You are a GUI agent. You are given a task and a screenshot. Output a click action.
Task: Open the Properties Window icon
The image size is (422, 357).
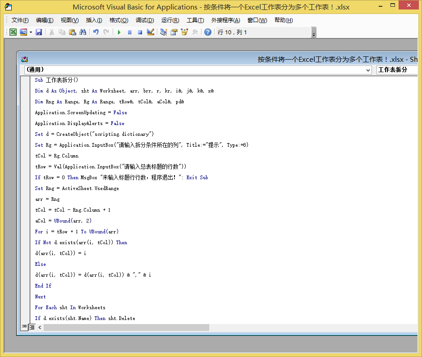tap(174, 32)
